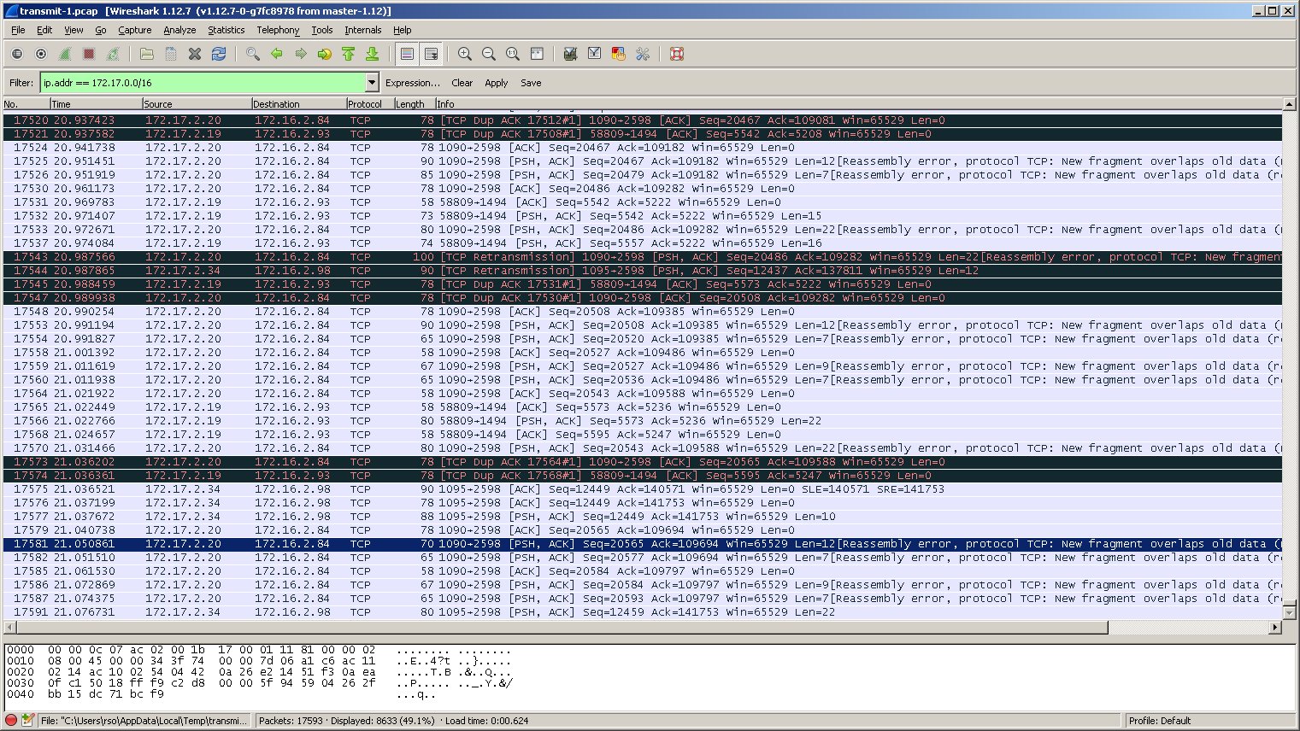
Task: Open the Edit menu
Action: (44, 30)
